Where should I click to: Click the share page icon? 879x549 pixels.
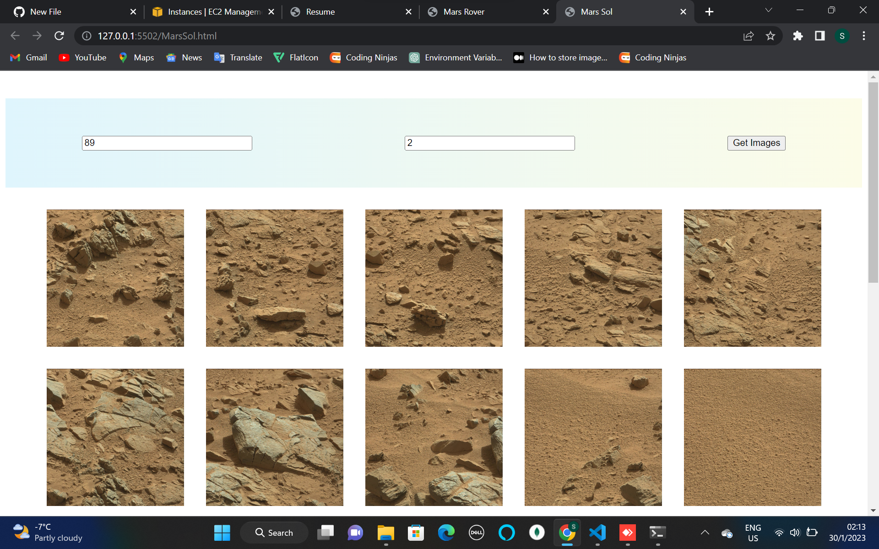point(749,36)
